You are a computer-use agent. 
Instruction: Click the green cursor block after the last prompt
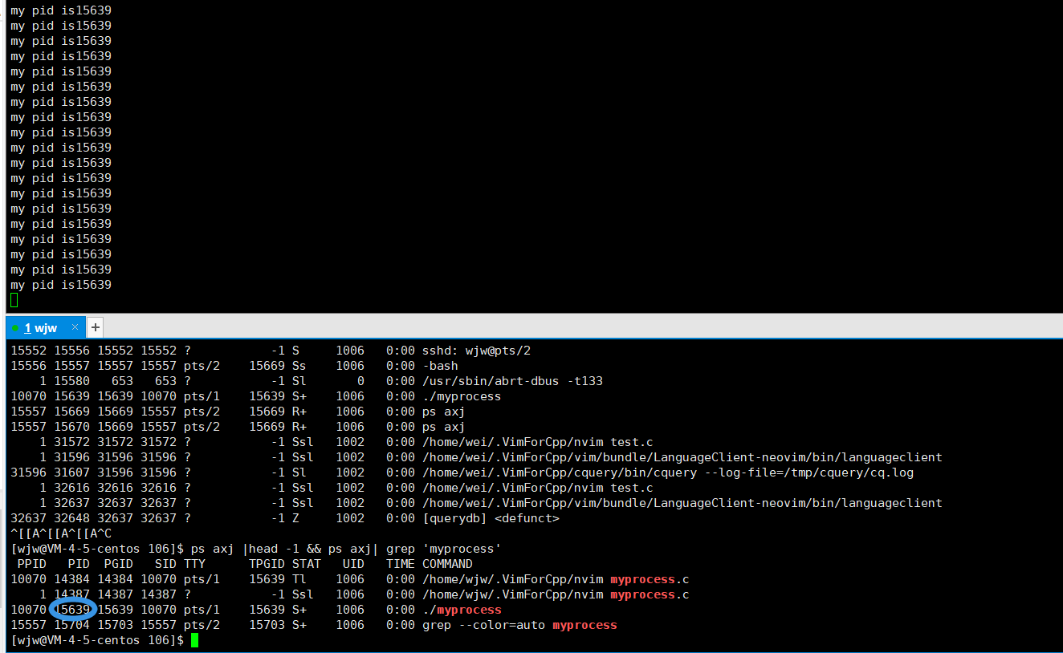194,640
